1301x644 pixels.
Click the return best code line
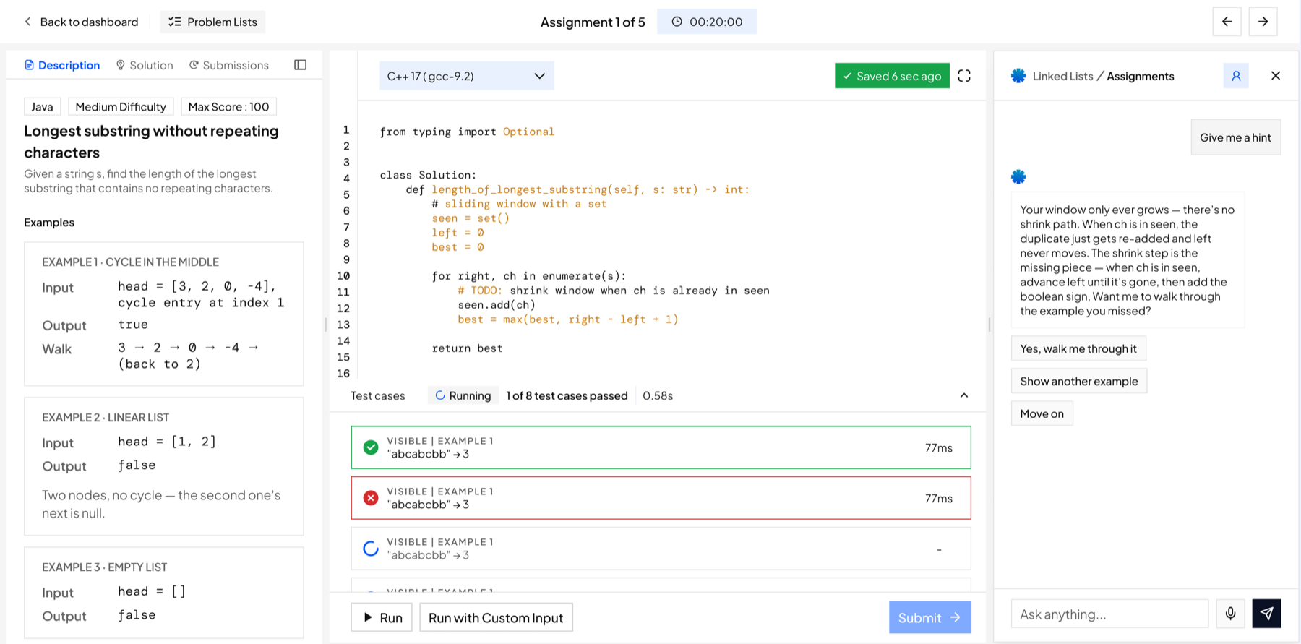click(468, 348)
